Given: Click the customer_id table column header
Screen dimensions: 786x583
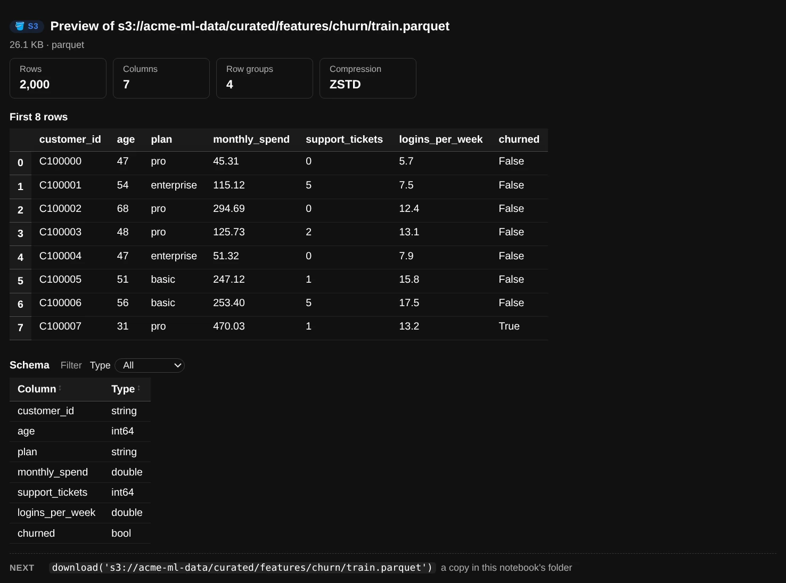Looking at the screenshot, I should pos(70,139).
